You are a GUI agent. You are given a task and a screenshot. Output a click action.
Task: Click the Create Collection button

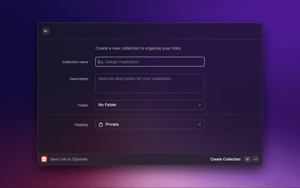[225, 159]
